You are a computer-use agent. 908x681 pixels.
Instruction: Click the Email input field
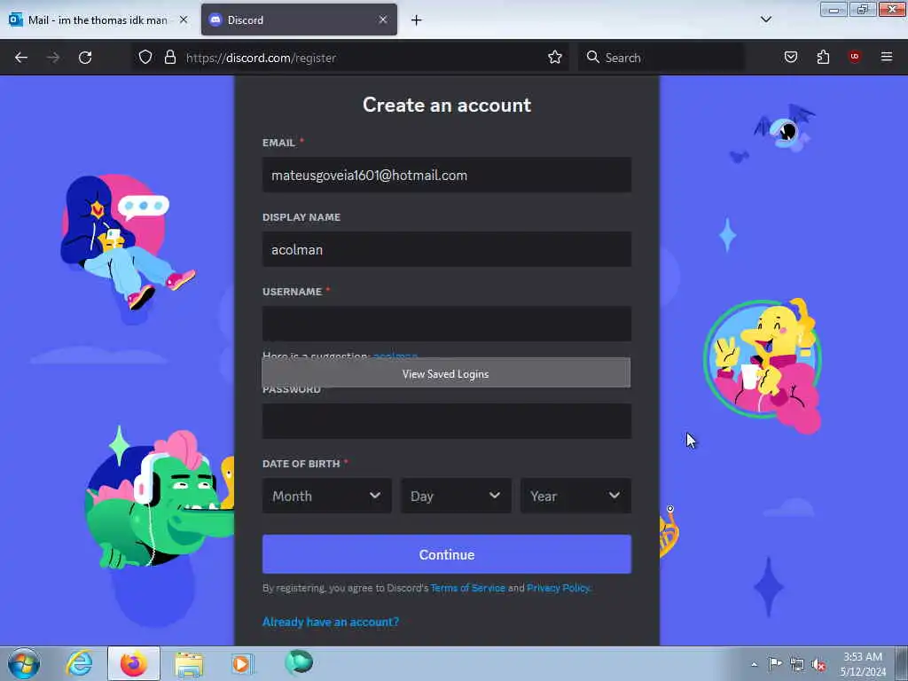pyautogui.click(x=447, y=175)
